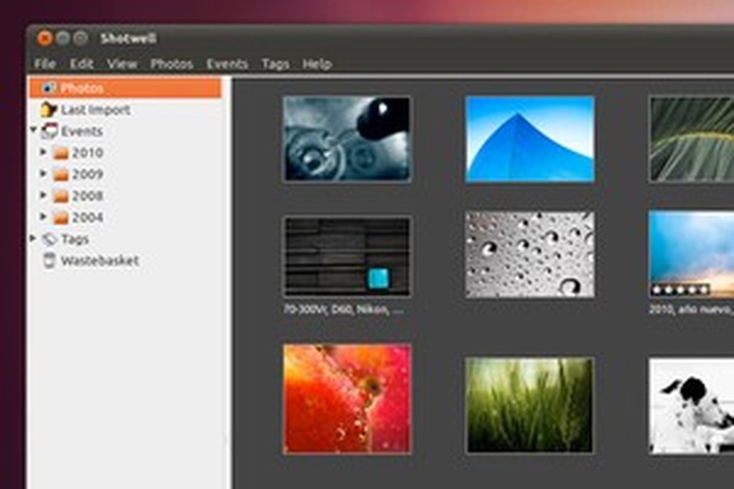This screenshot has width=734, height=489.
Task: Click the 2008 event folder icon
Action: tap(61, 195)
